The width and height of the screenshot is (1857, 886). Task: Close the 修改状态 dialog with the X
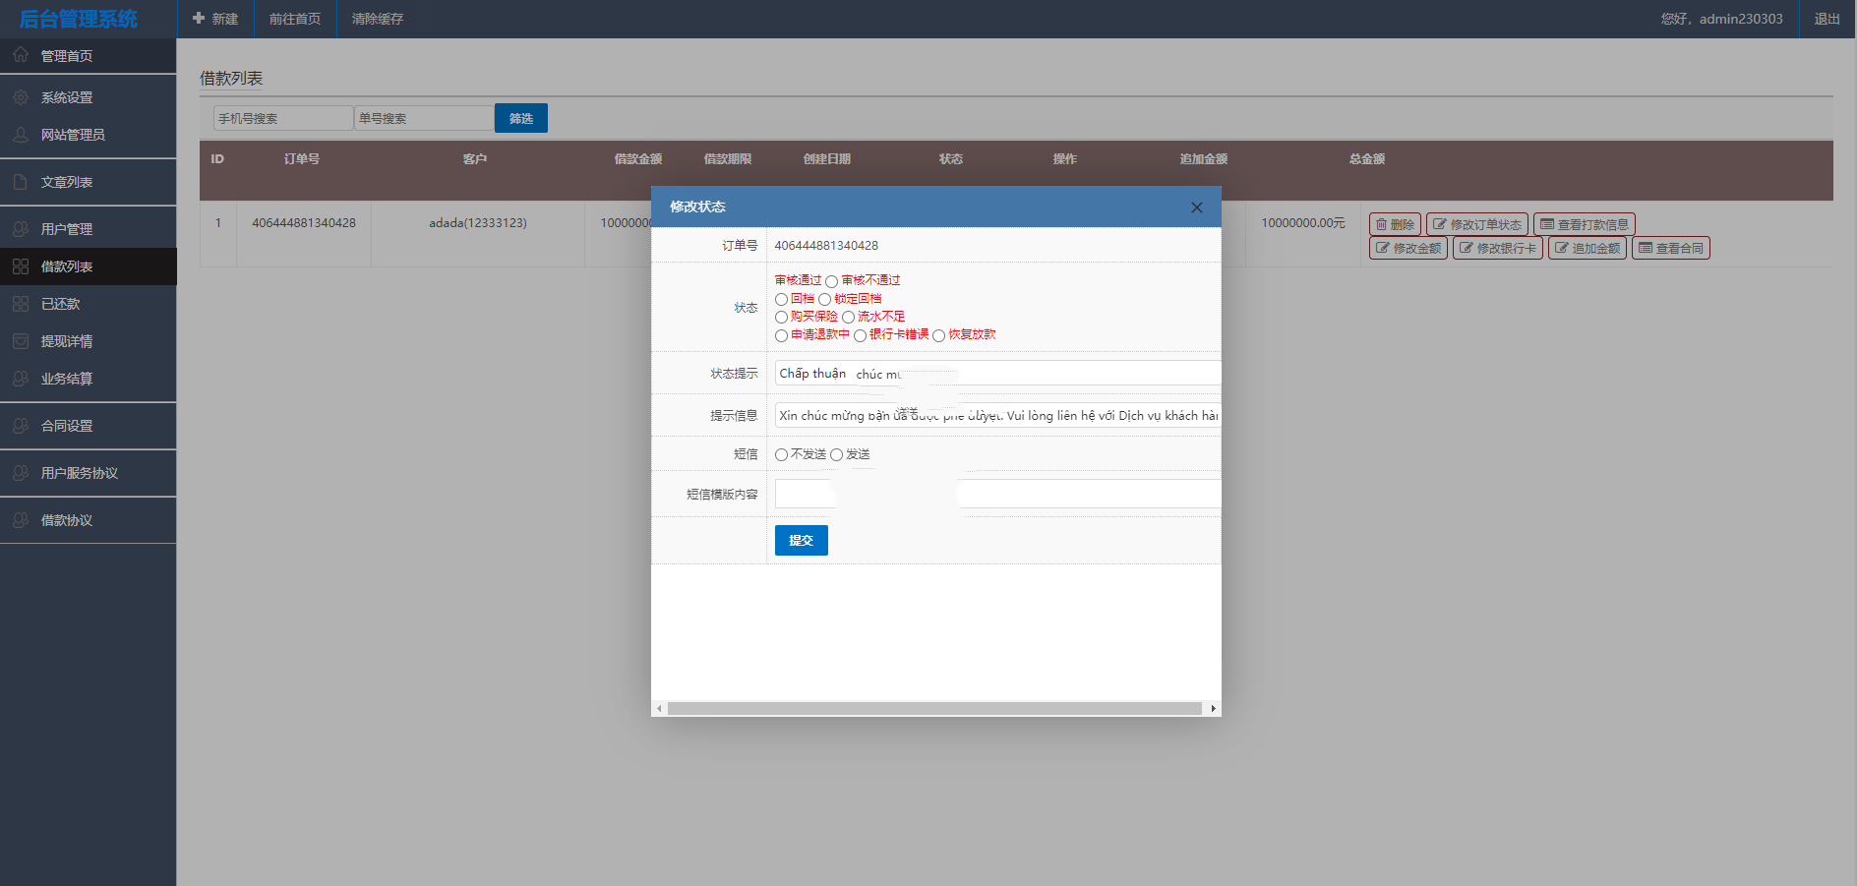click(x=1196, y=207)
